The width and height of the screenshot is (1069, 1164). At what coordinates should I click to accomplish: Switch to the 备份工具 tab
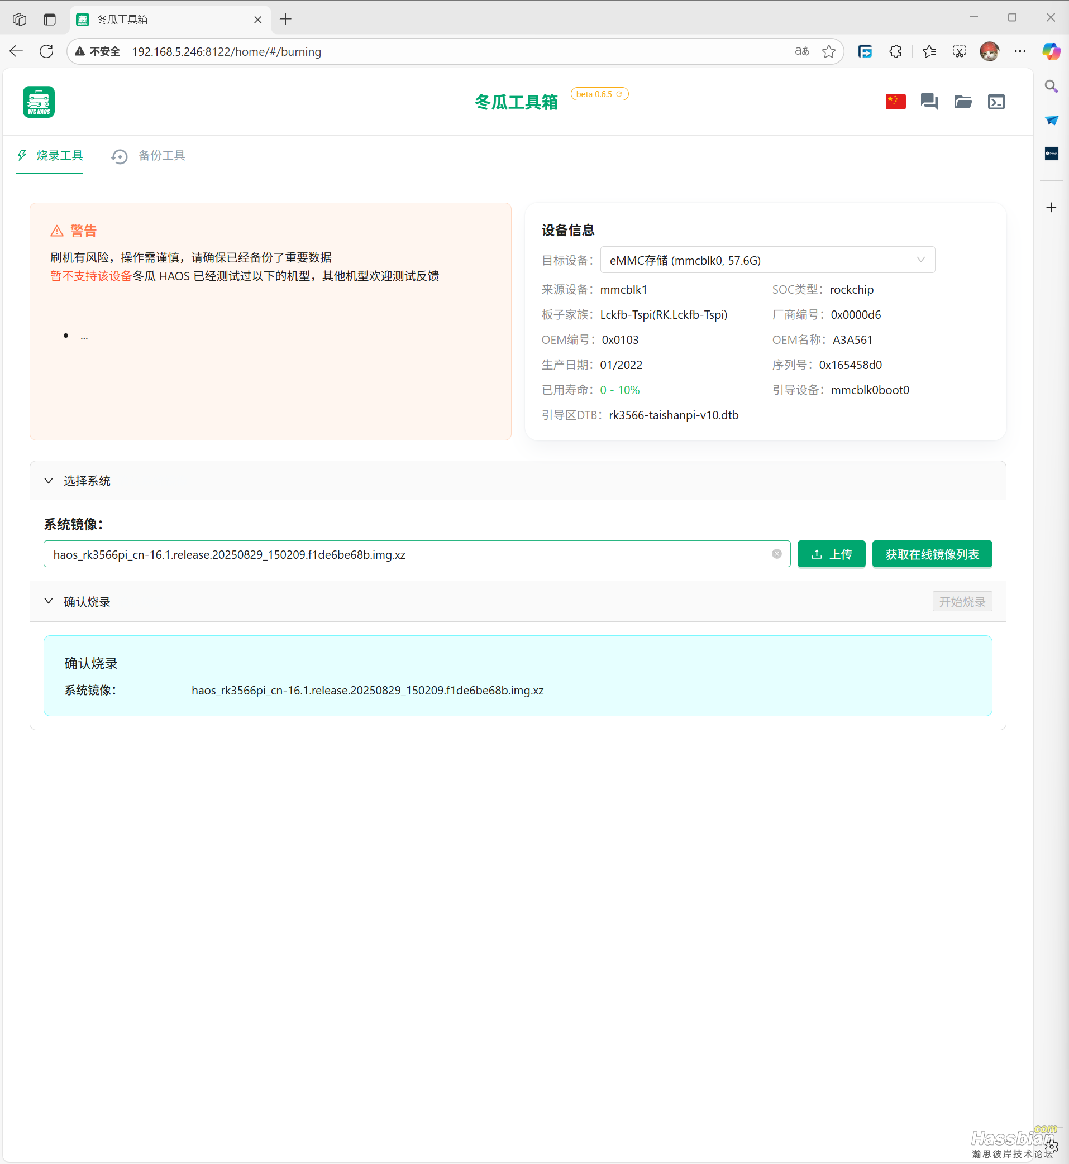(149, 156)
